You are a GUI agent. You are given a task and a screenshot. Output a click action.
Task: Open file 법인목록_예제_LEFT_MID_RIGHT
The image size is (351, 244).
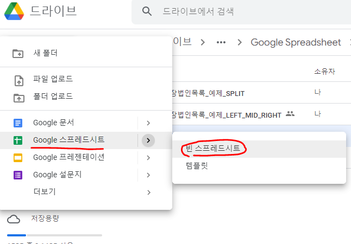tap(227, 115)
